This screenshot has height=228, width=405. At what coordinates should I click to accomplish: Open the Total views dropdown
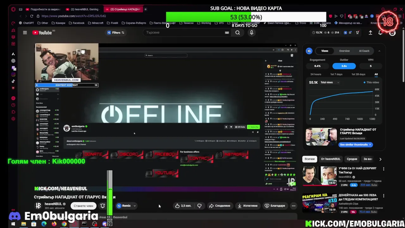pos(330,82)
